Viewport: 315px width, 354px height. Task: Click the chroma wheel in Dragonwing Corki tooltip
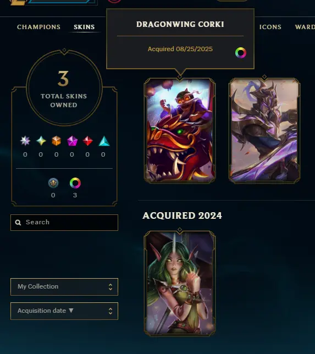[x=241, y=53]
